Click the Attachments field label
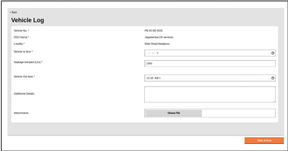This screenshot has width=288, height=151. (21, 113)
